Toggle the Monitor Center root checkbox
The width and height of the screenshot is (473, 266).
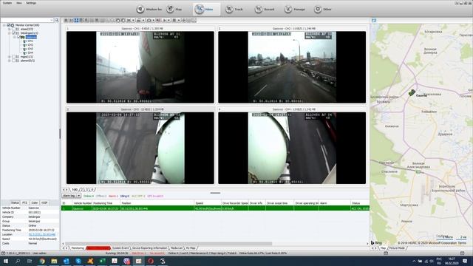click(x=8, y=25)
